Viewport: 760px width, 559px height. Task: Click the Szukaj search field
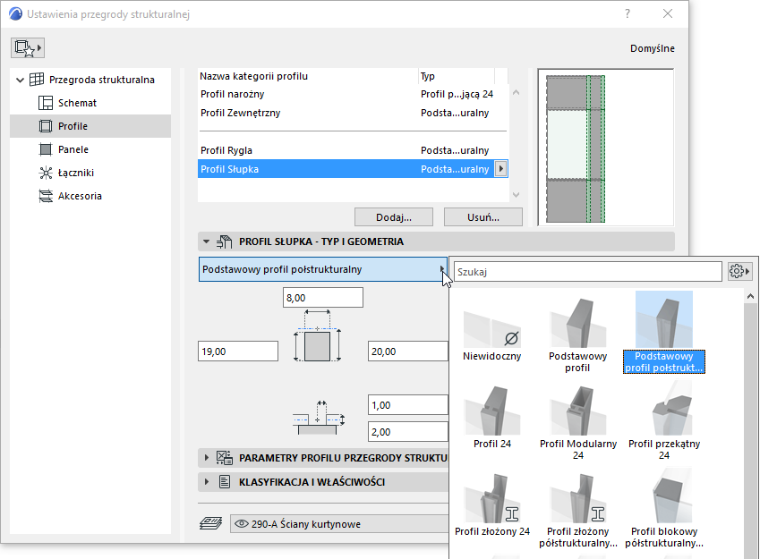[586, 271]
